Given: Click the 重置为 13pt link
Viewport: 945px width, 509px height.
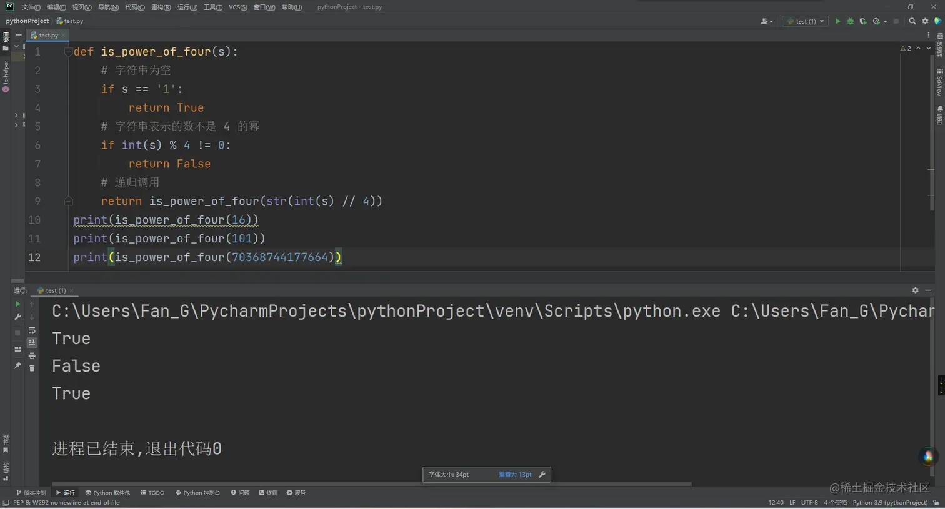Looking at the screenshot, I should click(515, 475).
